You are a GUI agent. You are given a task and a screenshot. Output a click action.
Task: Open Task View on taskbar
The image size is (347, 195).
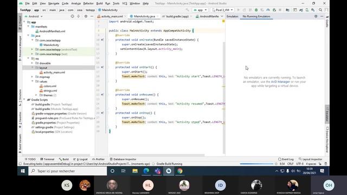124,171
